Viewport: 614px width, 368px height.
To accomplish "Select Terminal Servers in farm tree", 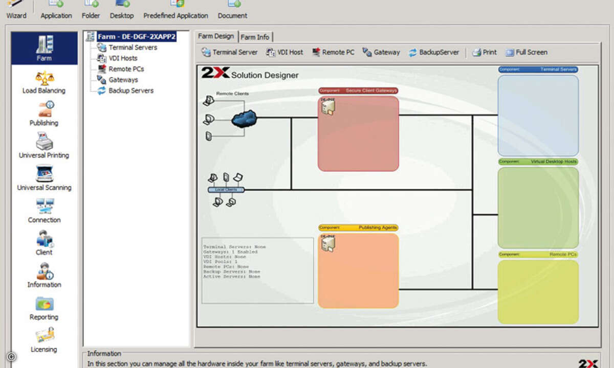I will [x=127, y=48].
